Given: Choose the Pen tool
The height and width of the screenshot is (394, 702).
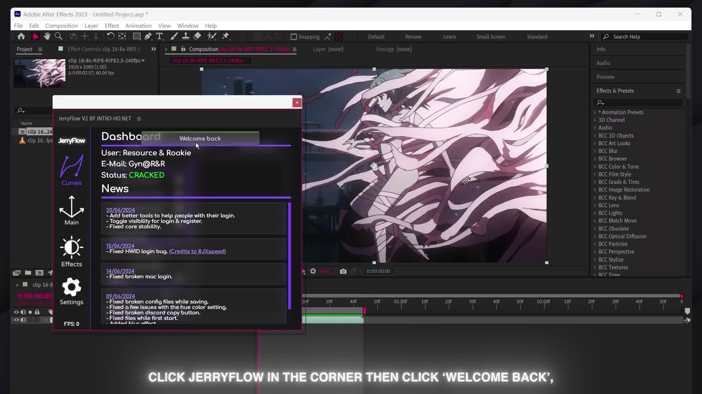Looking at the screenshot, I should pos(148,36).
